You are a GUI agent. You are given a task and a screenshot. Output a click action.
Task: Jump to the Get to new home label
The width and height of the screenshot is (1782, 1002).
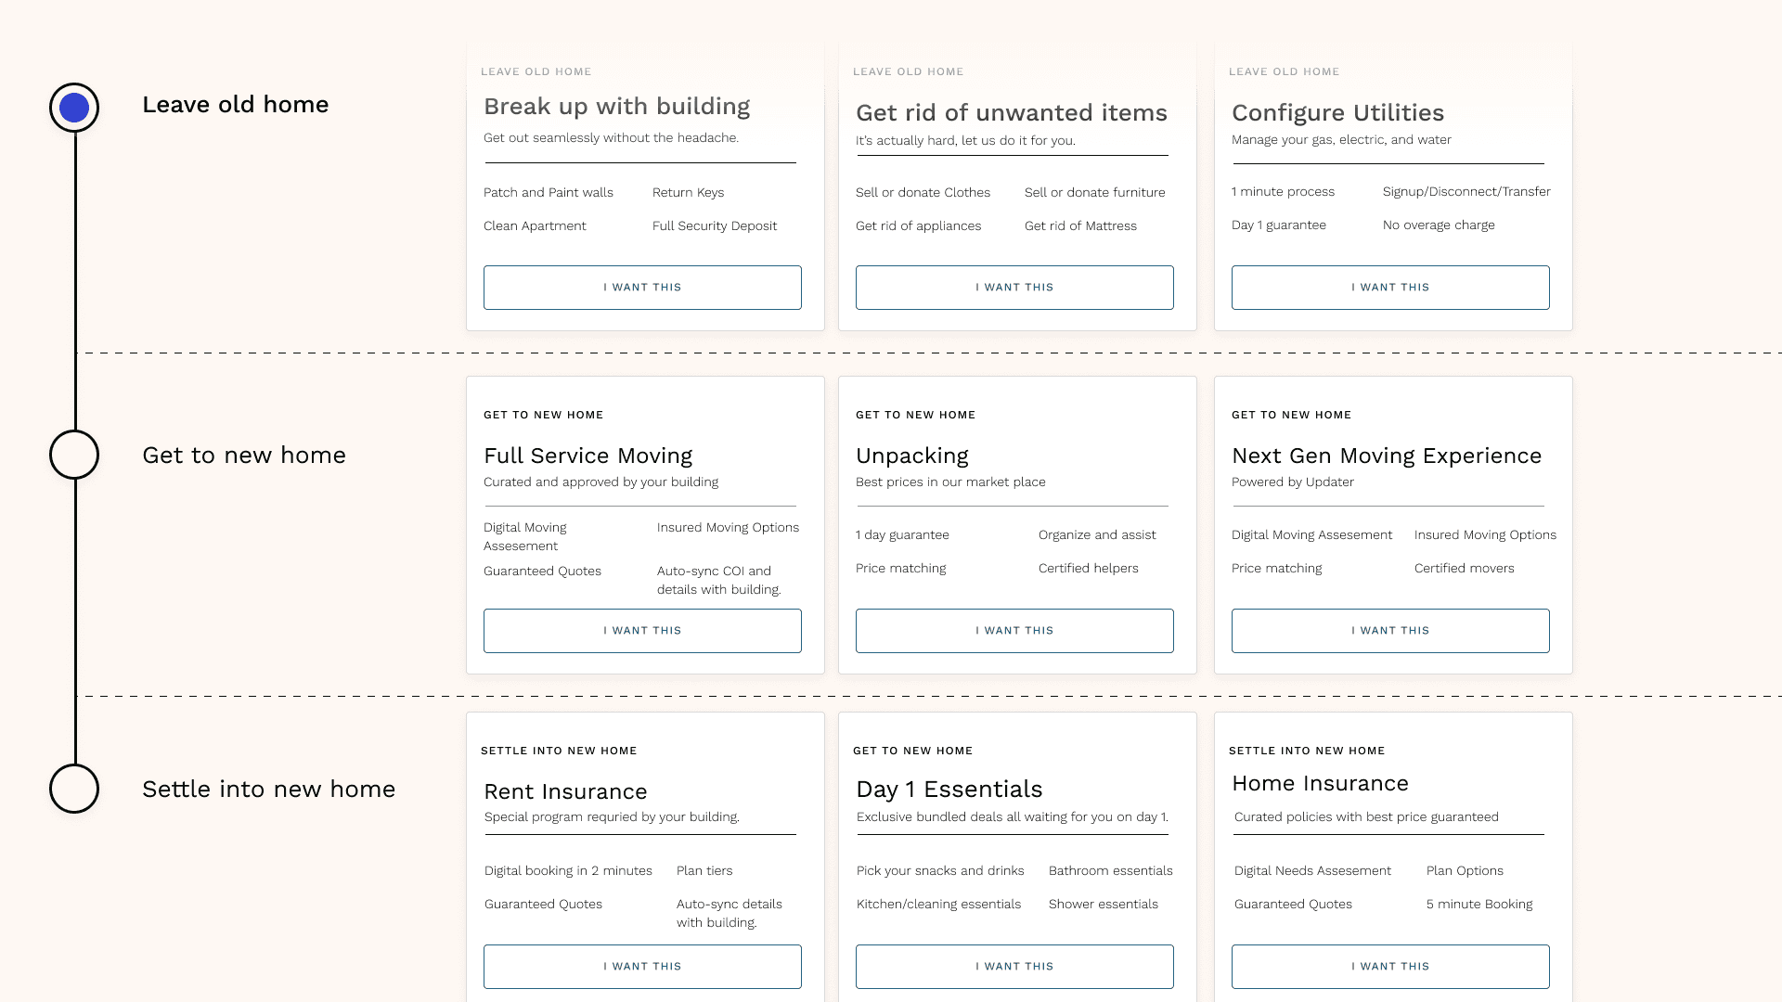click(244, 456)
